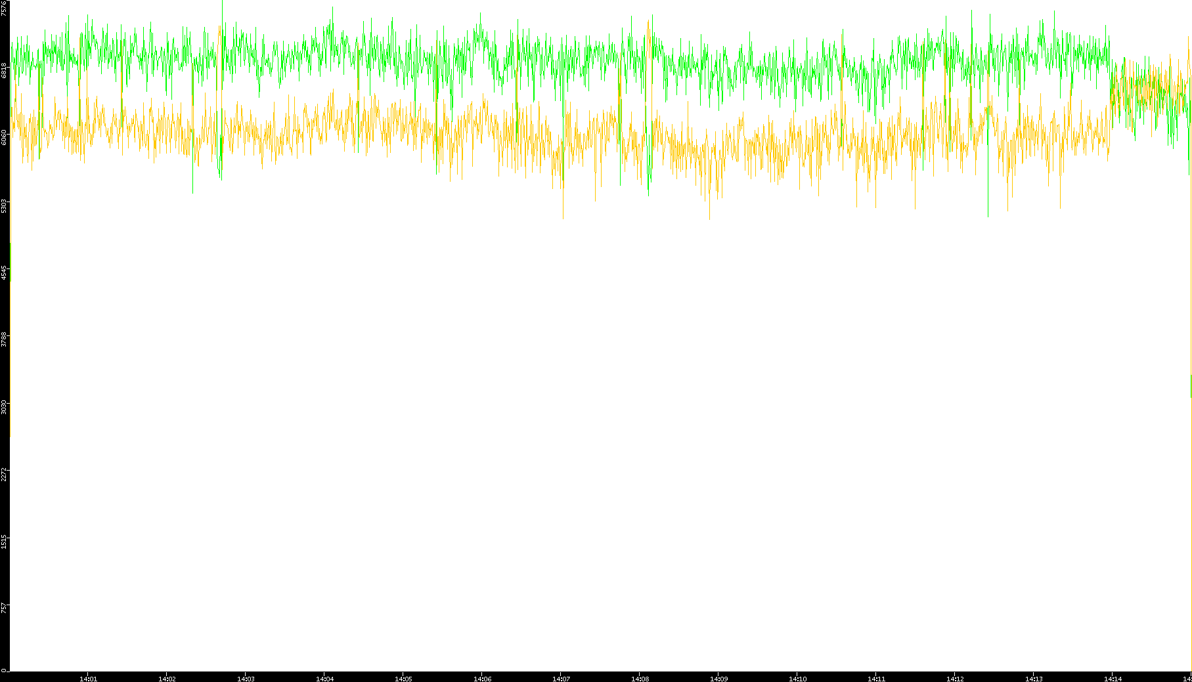Click the 6060 vertical axis label
The width and height of the screenshot is (1192, 682).
point(5,137)
